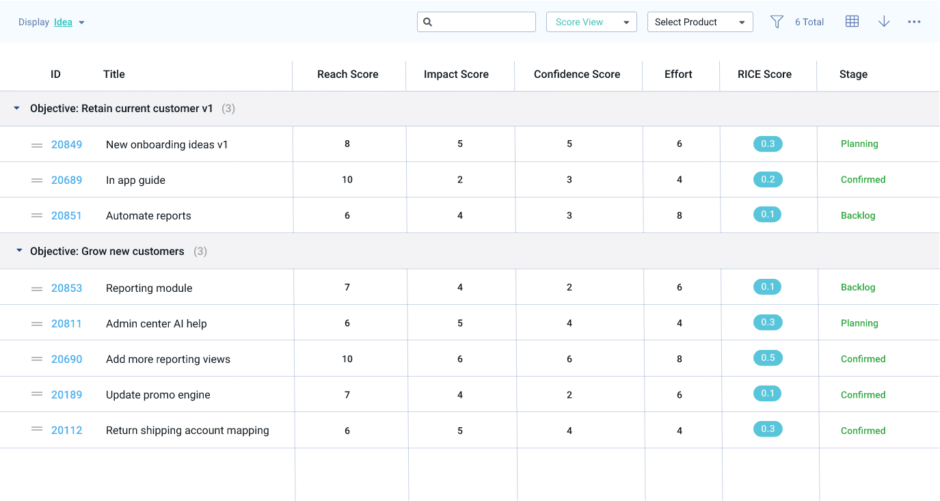Open idea ID 20689 link

tap(66, 180)
